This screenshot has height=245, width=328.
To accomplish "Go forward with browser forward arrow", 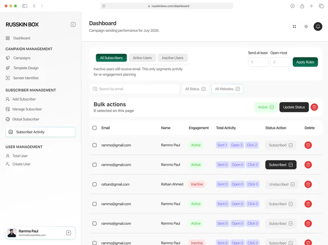I will pyautogui.click(x=42, y=6).
